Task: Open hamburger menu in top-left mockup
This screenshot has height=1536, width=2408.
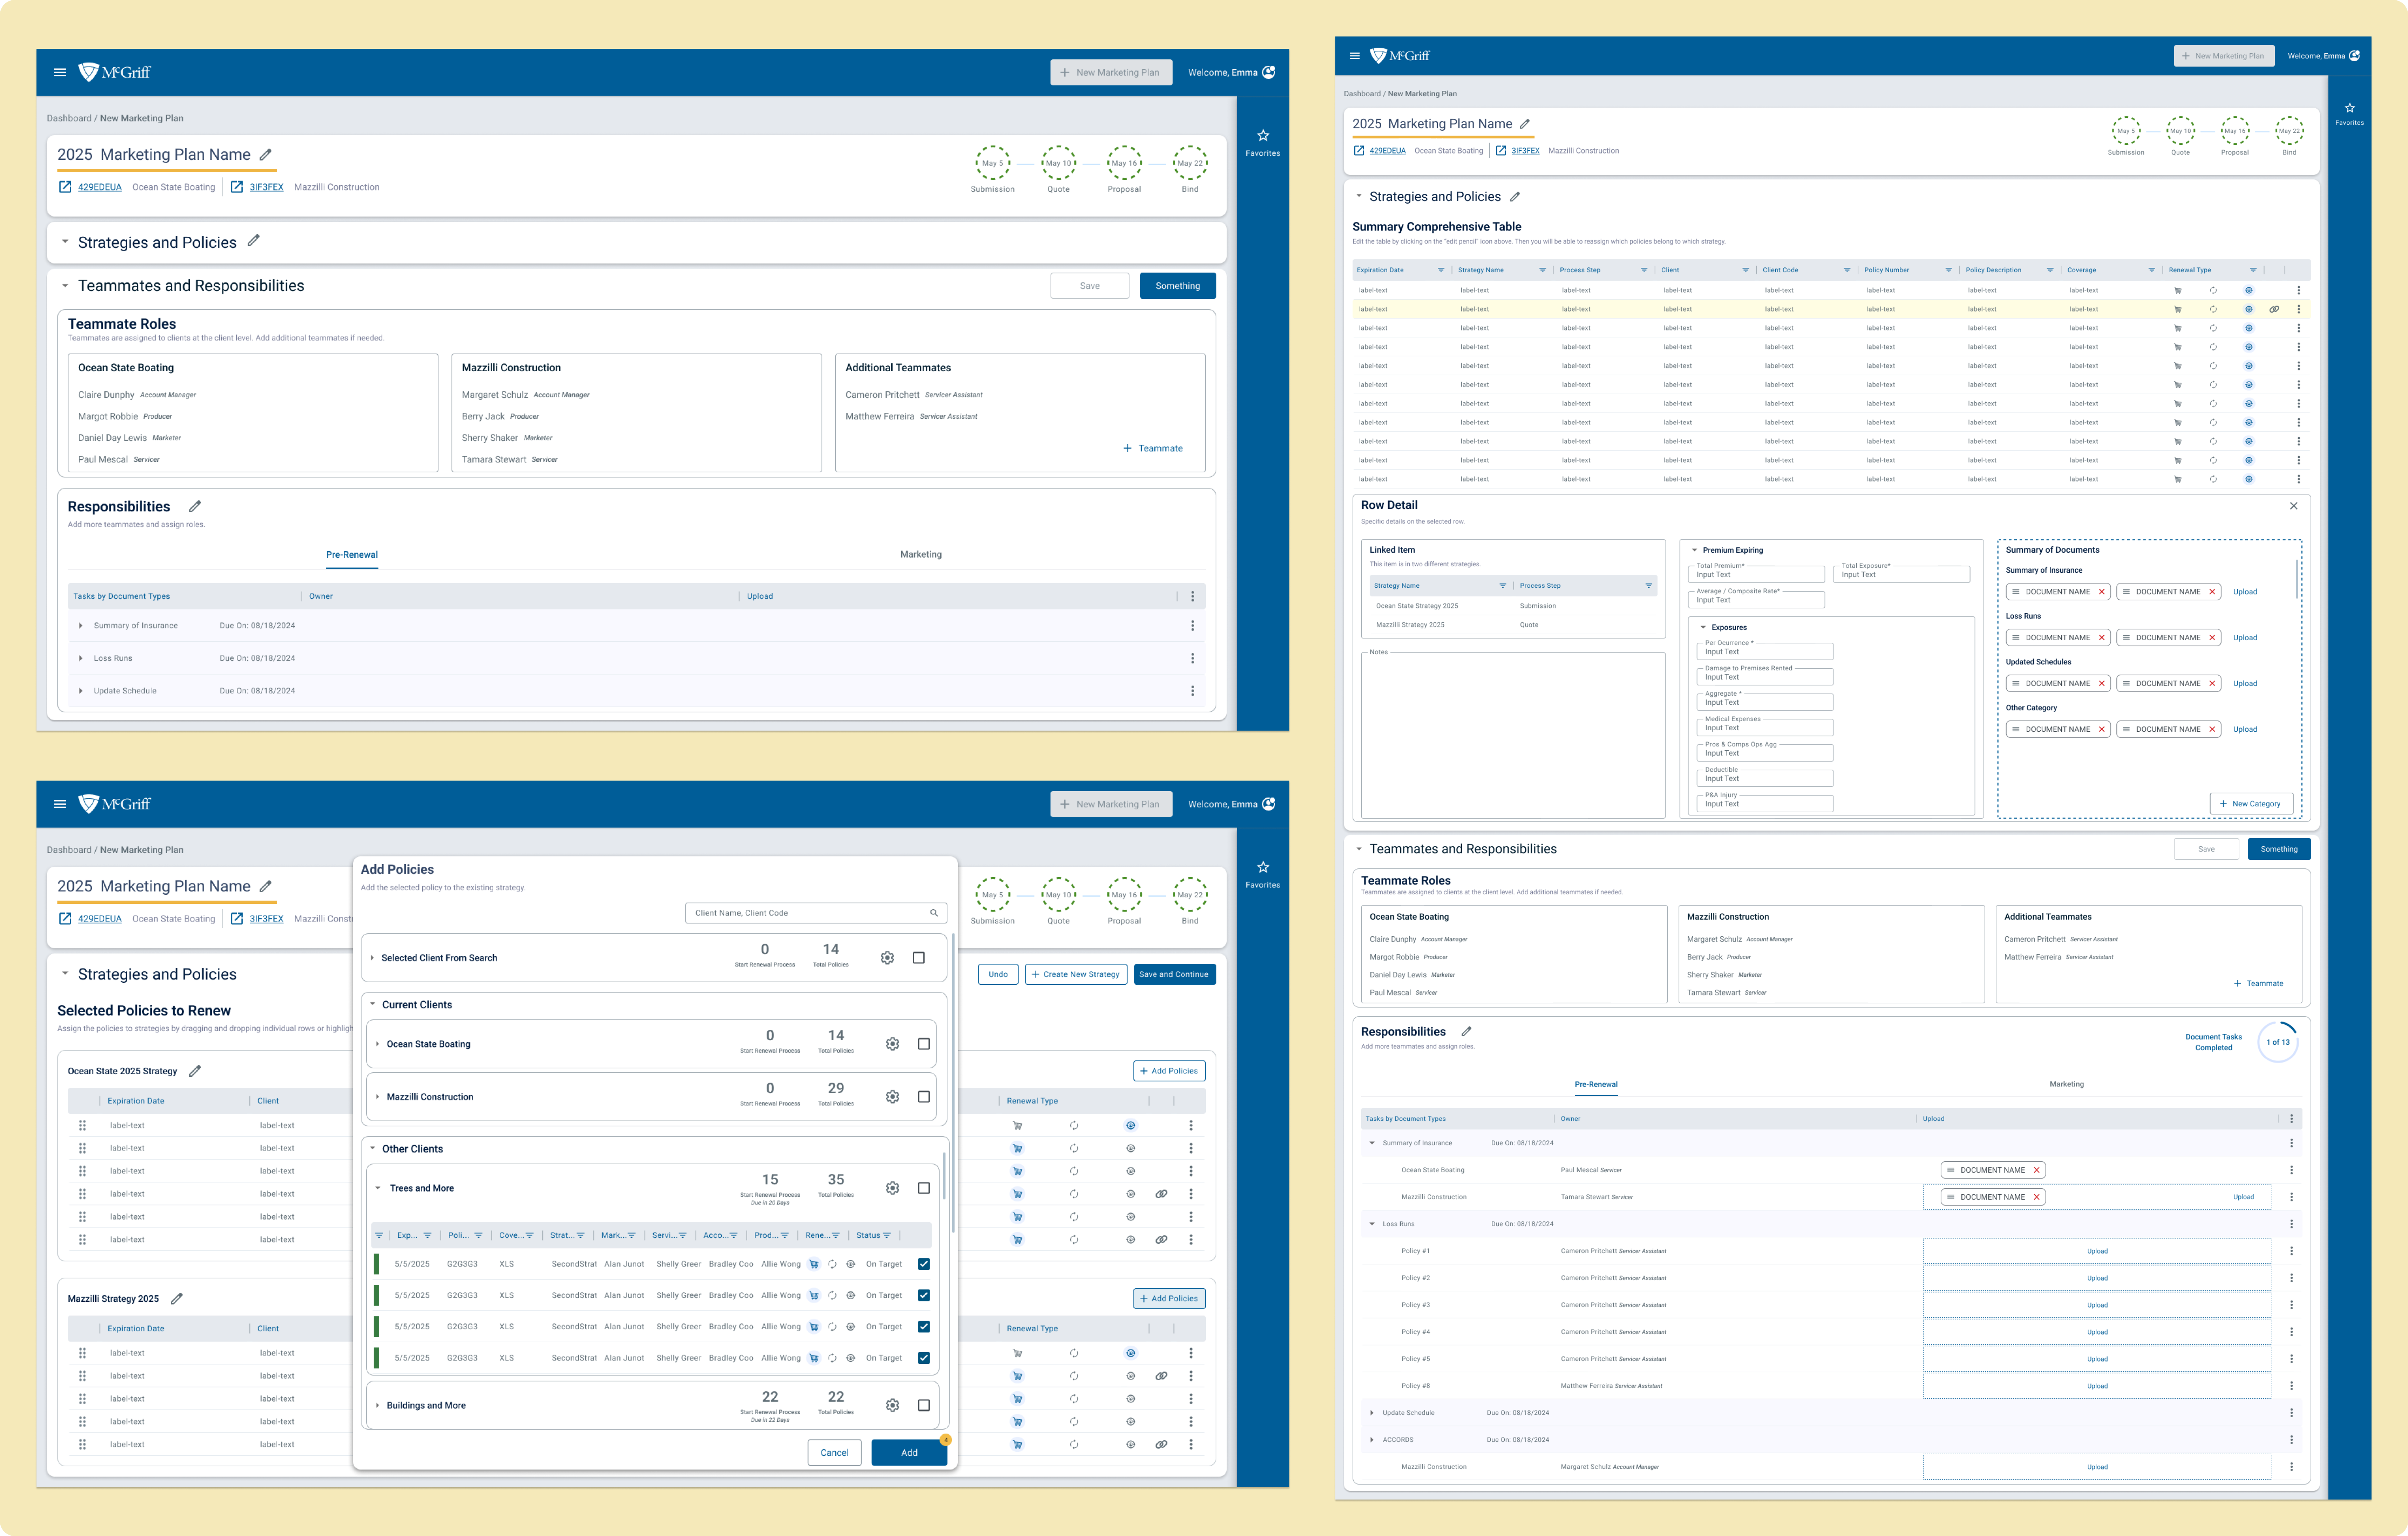Action: click(x=60, y=72)
